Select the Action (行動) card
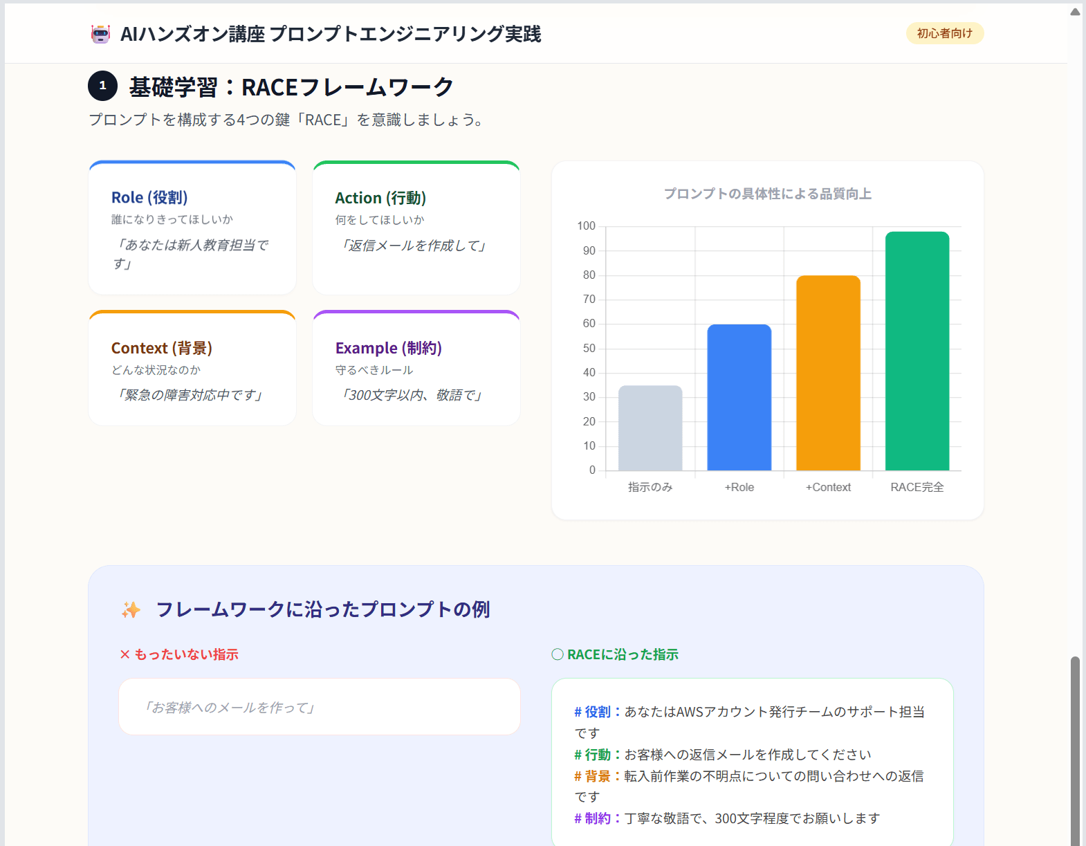1086x846 pixels. click(416, 228)
